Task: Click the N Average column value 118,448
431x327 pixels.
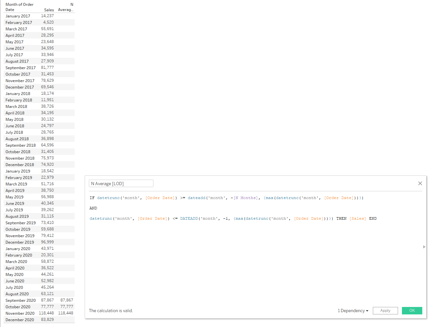Action: (66, 313)
